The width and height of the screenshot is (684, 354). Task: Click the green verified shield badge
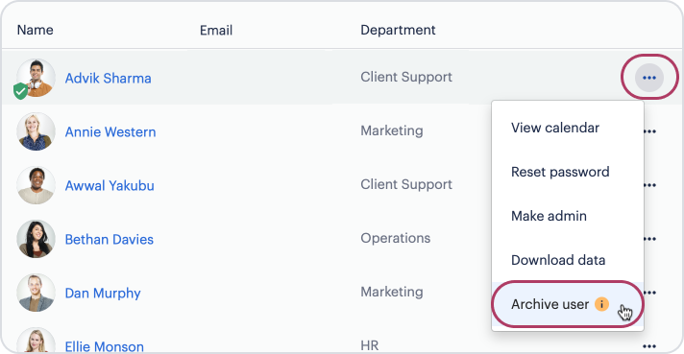pyautogui.click(x=20, y=91)
